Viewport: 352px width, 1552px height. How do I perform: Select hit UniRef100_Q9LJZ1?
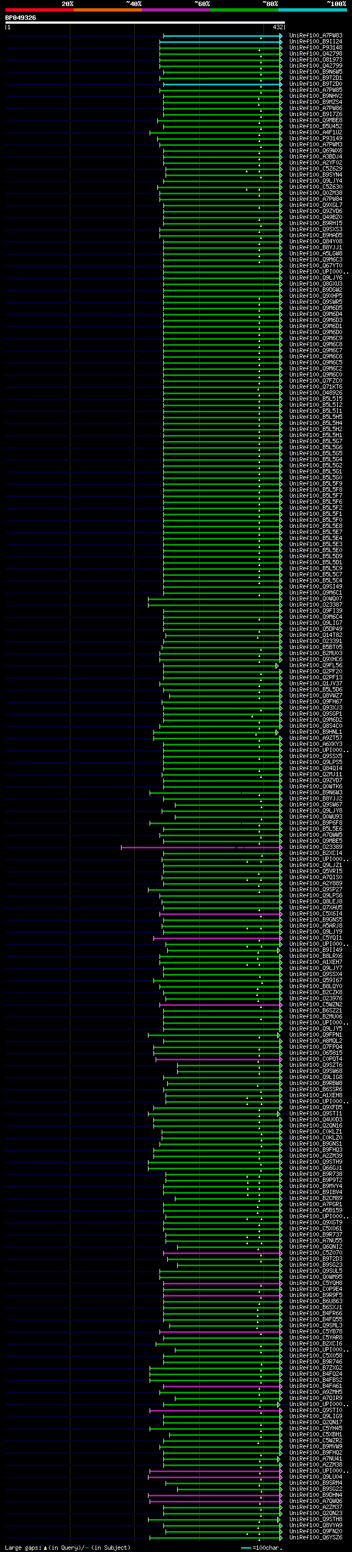[x=315, y=865]
